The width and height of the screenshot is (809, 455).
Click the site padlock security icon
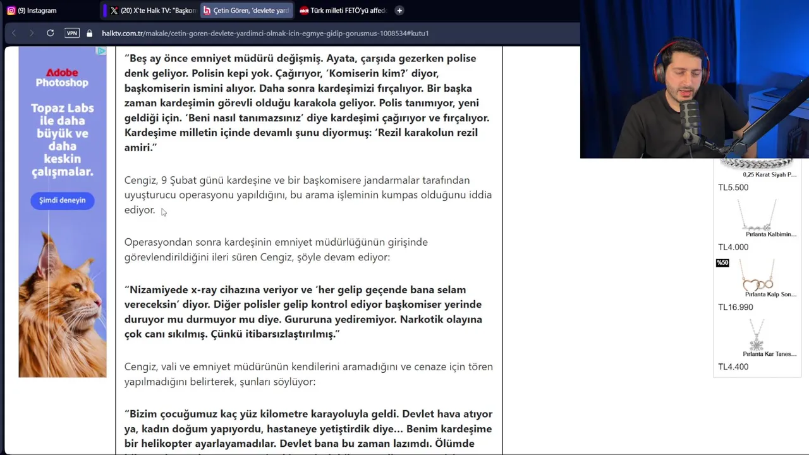(89, 33)
